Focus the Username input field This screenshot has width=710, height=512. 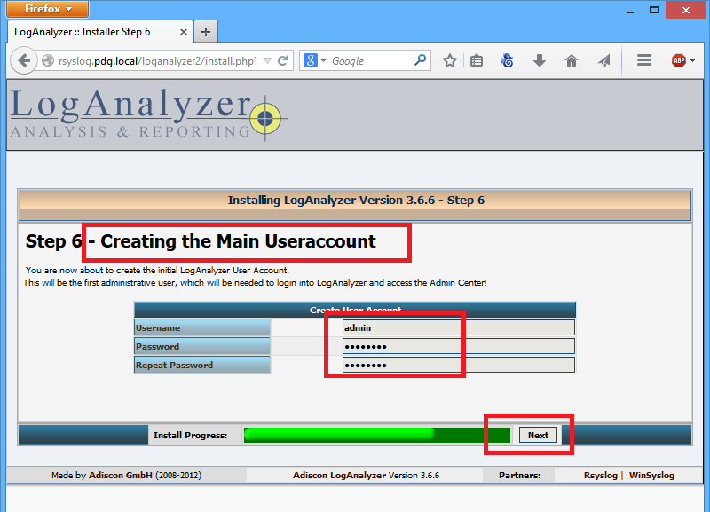[x=458, y=327]
